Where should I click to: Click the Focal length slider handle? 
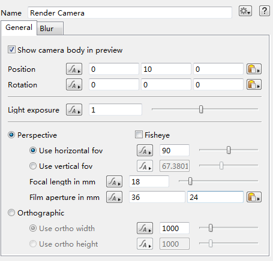point(190,181)
